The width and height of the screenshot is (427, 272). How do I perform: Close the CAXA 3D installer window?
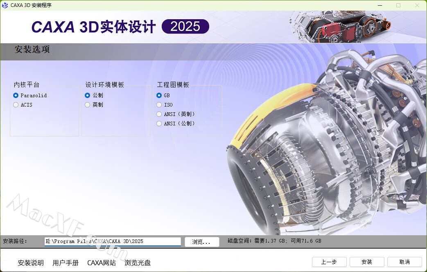tap(417, 5)
